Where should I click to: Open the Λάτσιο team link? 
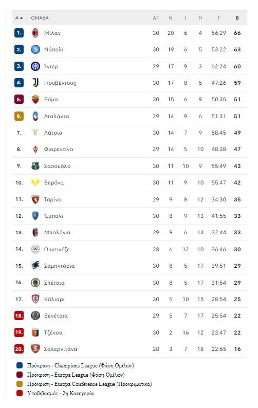pyautogui.click(x=53, y=133)
